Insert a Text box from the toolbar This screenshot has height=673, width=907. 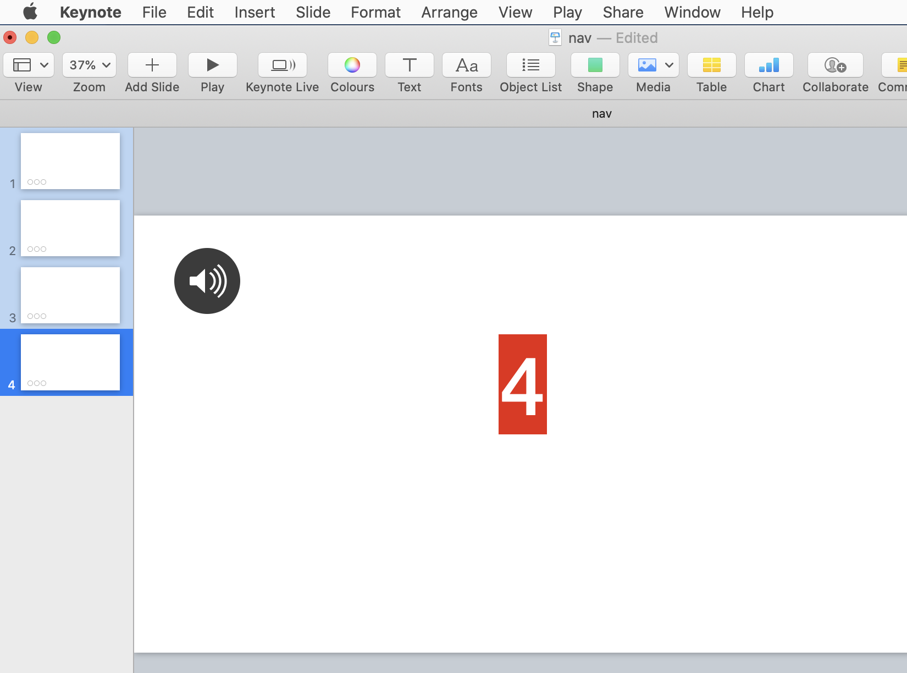410,65
